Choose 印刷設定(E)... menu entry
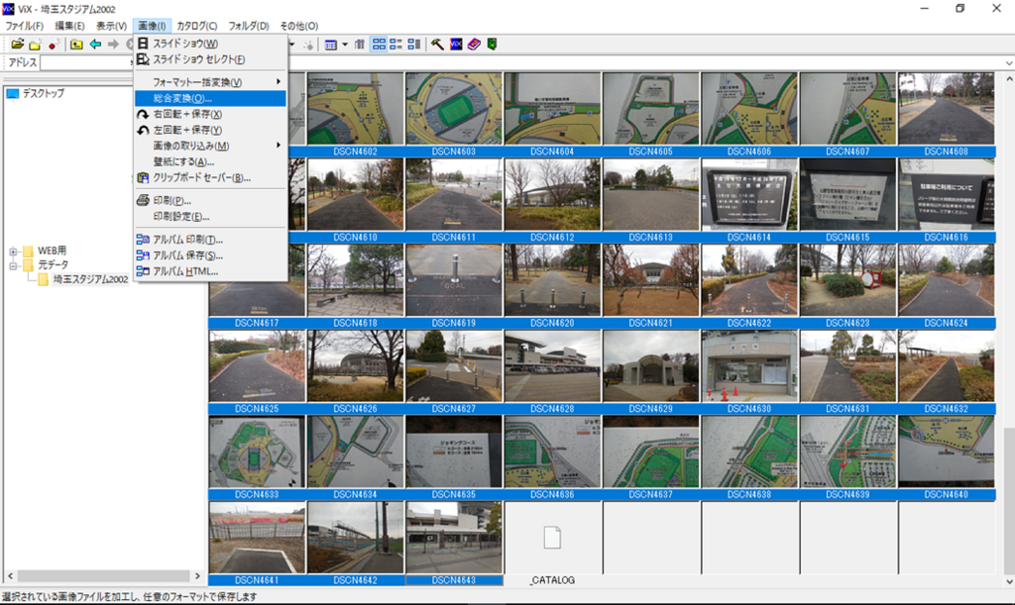The height and width of the screenshot is (605, 1015). pos(210,217)
